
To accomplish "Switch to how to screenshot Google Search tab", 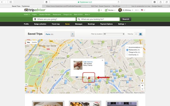I will pos(147,6).
